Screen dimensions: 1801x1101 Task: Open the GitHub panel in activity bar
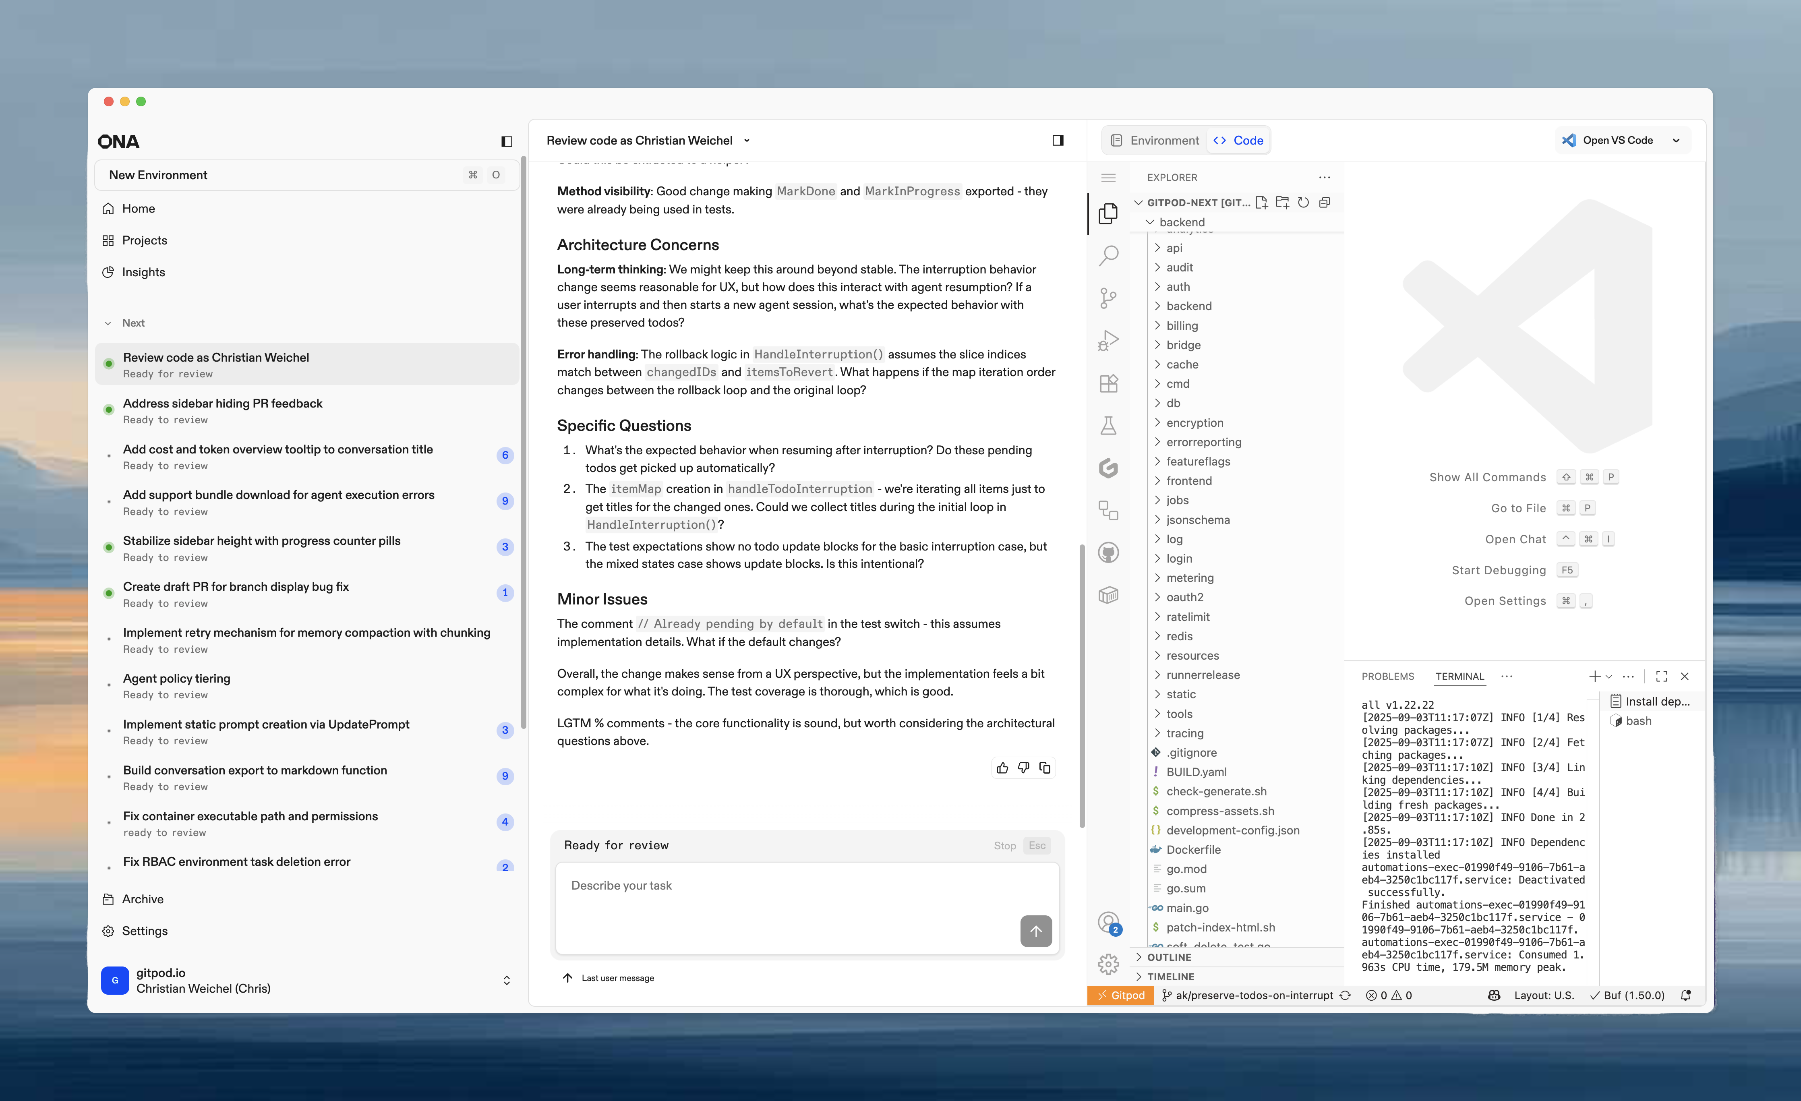(x=1109, y=552)
